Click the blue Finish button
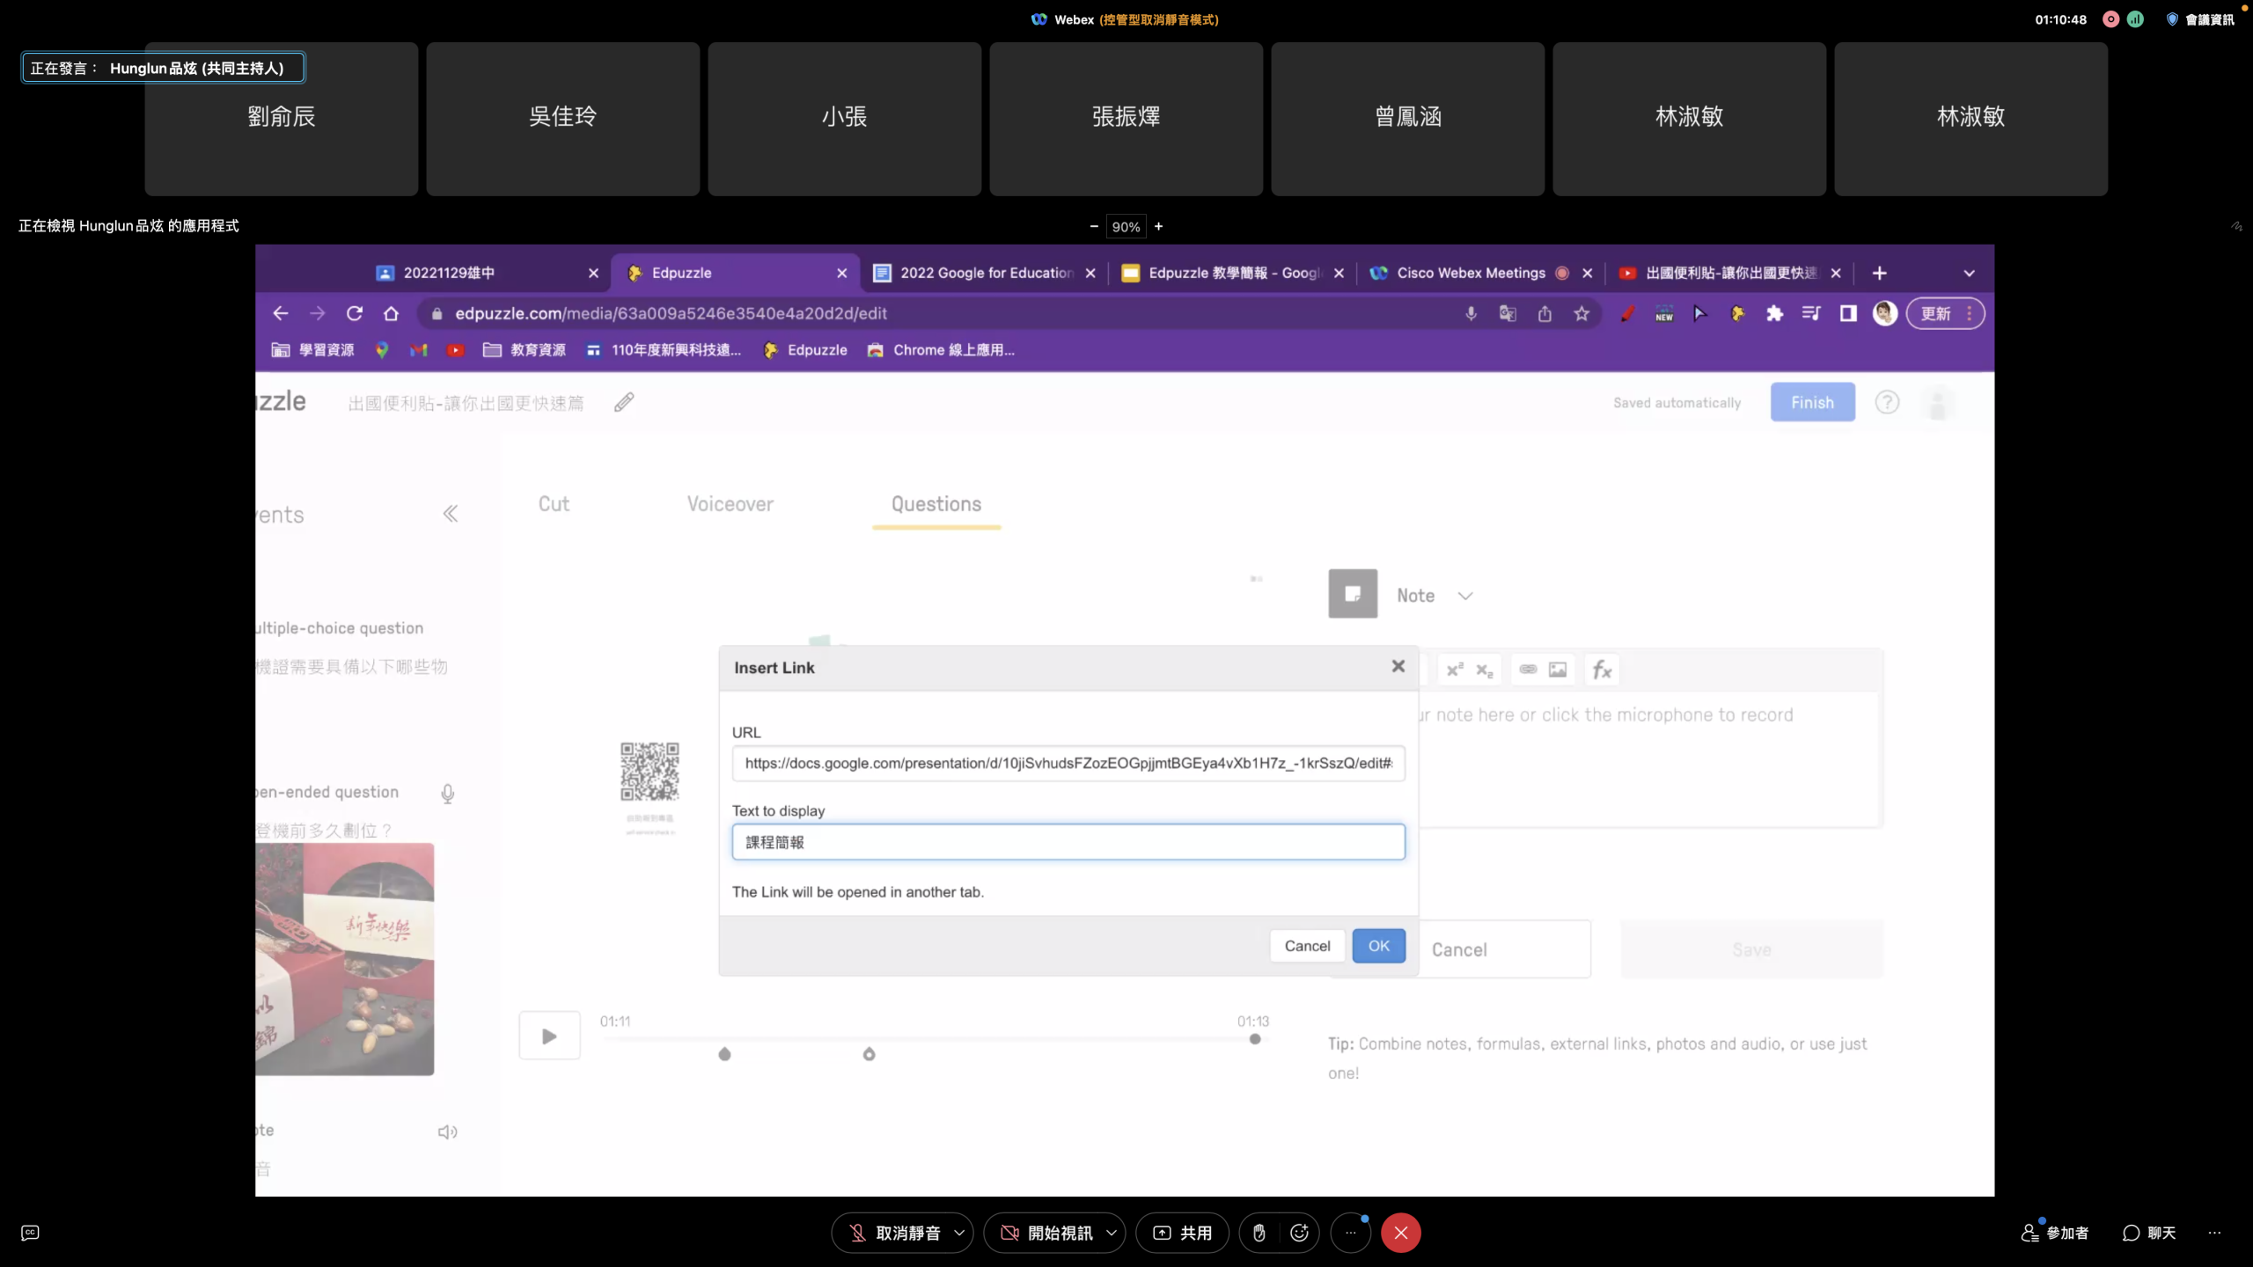Viewport: 2253px width, 1267px height. (1812, 402)
